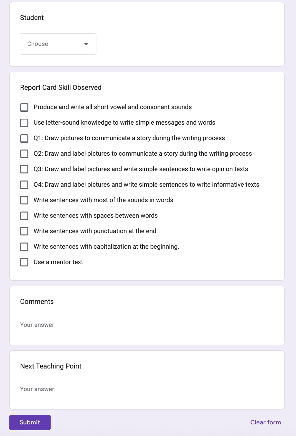
Task: Tick the Q4 informative texts checkbox
Action: [x=24, y=185]
